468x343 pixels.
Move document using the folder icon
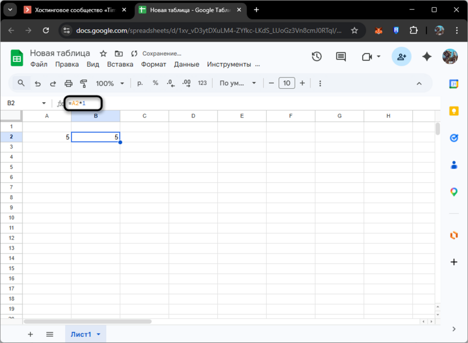coord(119,53)
